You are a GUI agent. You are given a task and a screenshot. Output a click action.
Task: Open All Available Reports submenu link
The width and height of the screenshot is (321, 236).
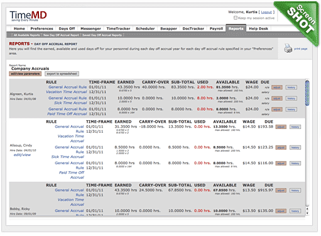click(x=26, y=35)
